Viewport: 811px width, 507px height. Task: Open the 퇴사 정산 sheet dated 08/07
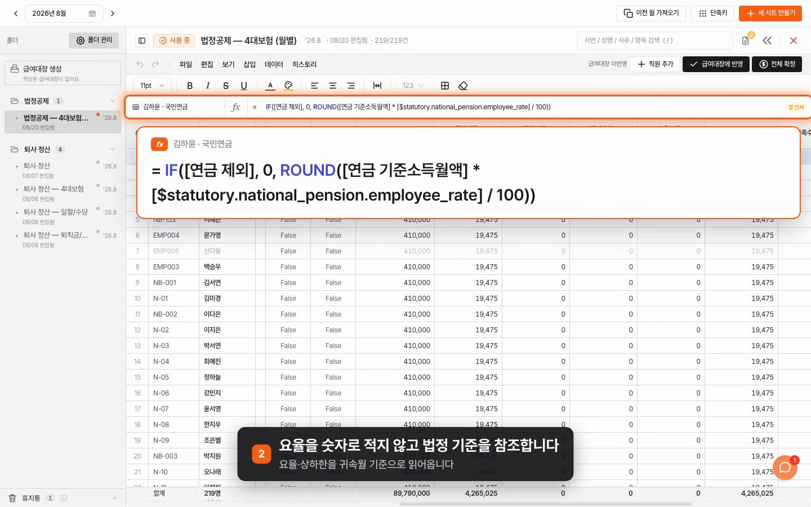coord(63,170)
